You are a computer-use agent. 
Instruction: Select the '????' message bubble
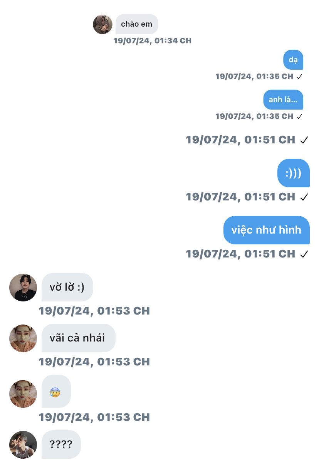coord(61,444)
